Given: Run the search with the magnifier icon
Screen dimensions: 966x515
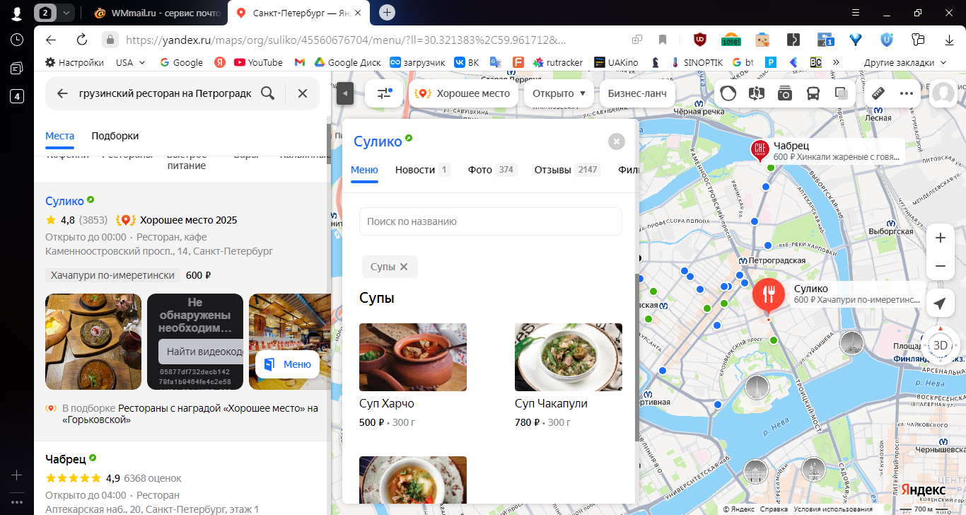Looking at the screenshot, I should (267, 93).
